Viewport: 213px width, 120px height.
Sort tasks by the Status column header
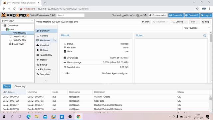(192, 92)
